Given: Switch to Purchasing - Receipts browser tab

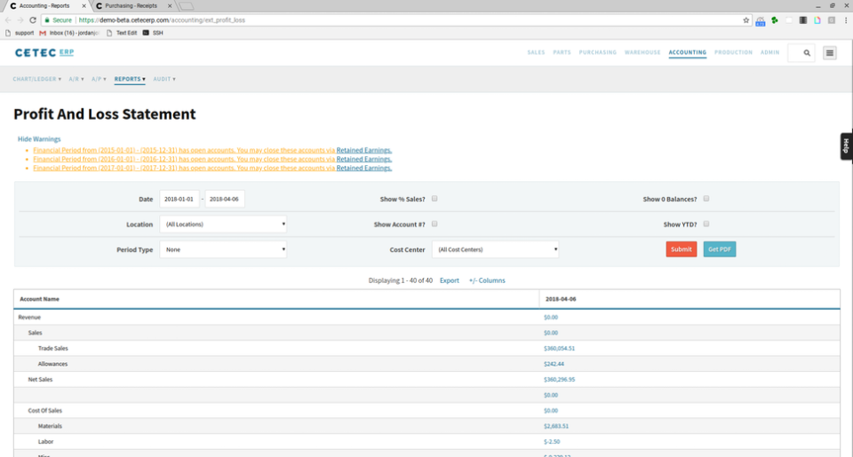Looking at the screenshot, I should [132, 6].
